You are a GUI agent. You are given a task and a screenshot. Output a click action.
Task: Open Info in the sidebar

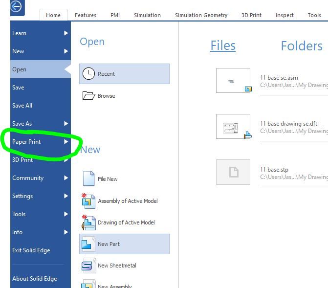41,232
